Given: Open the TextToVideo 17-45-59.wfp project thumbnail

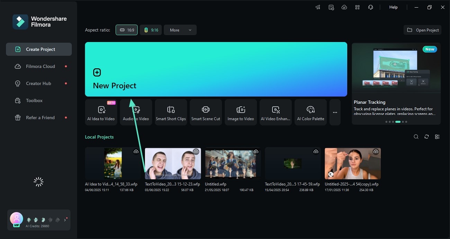Looking at the screenshot, I should click(x=293, y=163).
